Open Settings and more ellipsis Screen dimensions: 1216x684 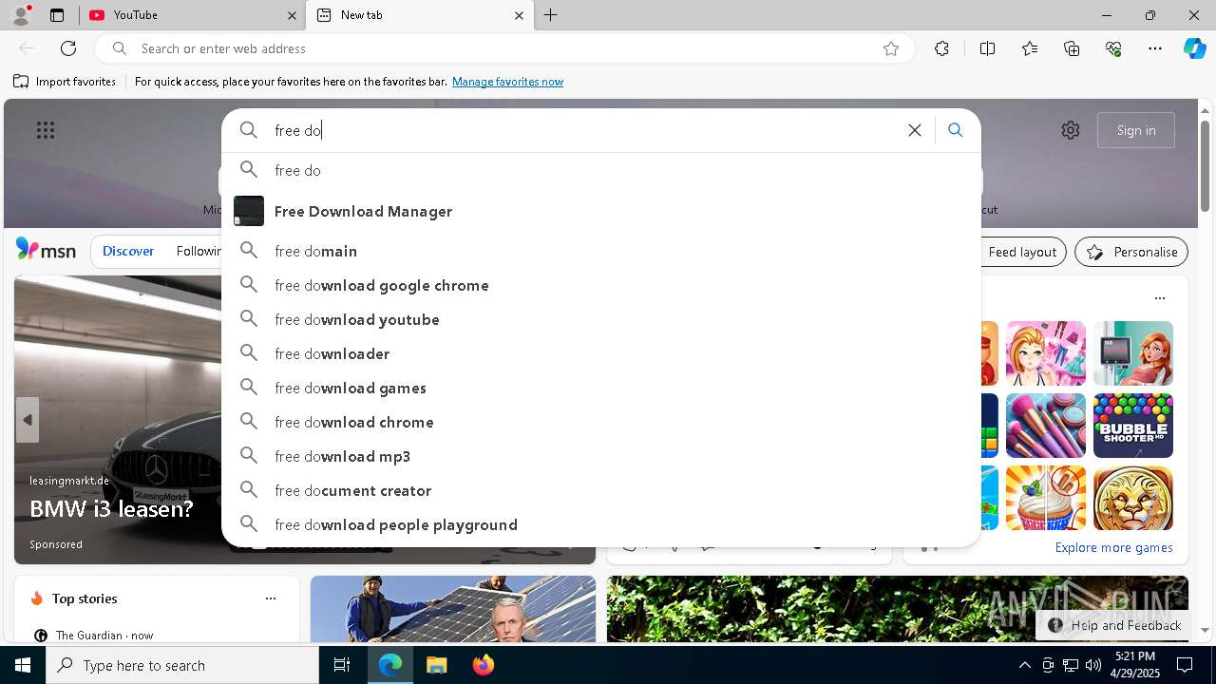(x=1155, y=48)
